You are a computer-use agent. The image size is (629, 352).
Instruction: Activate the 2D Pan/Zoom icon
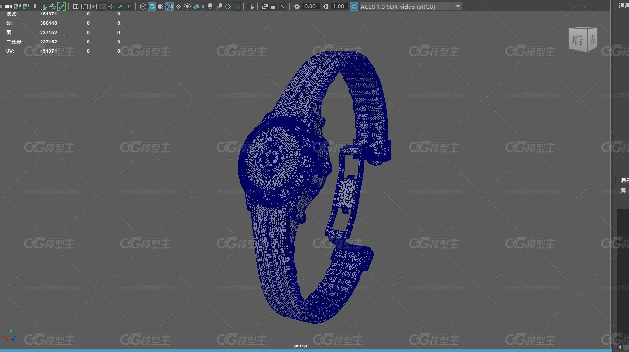[53, 7]
